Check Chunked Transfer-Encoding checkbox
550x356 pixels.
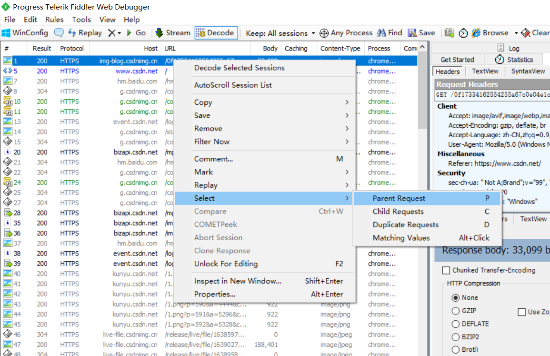(x=446, y=270)
